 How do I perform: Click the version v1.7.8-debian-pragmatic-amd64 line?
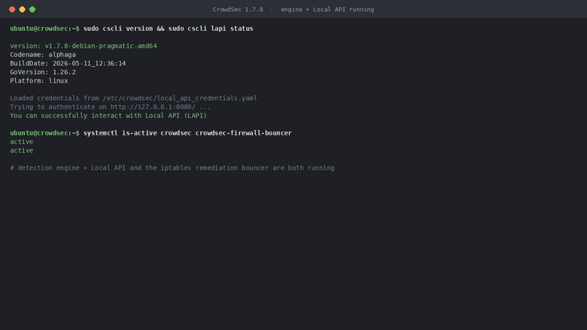[x=84, y=46]
